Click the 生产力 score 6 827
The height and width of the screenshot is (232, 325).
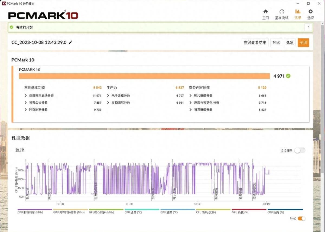[180, 88]
